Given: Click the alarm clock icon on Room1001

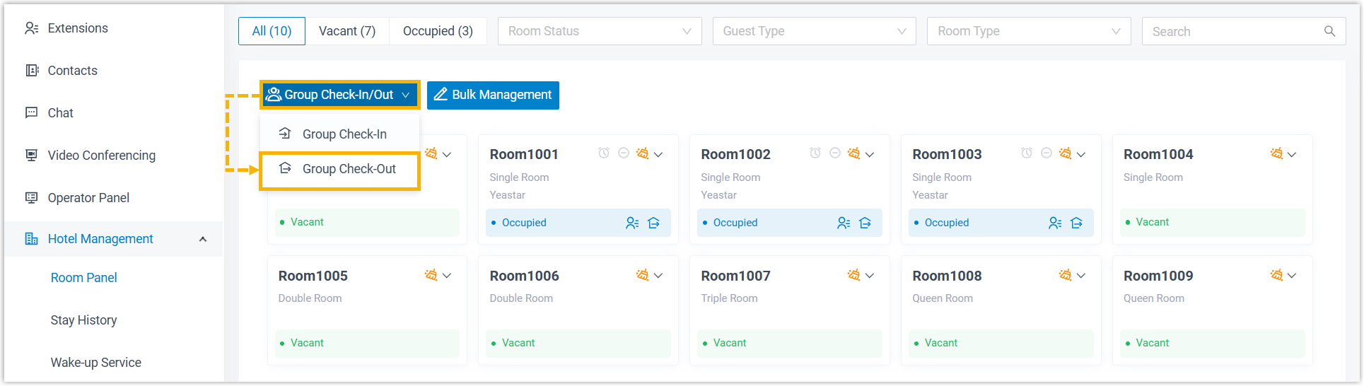Looking at the screenshot, I should [603, 153].
